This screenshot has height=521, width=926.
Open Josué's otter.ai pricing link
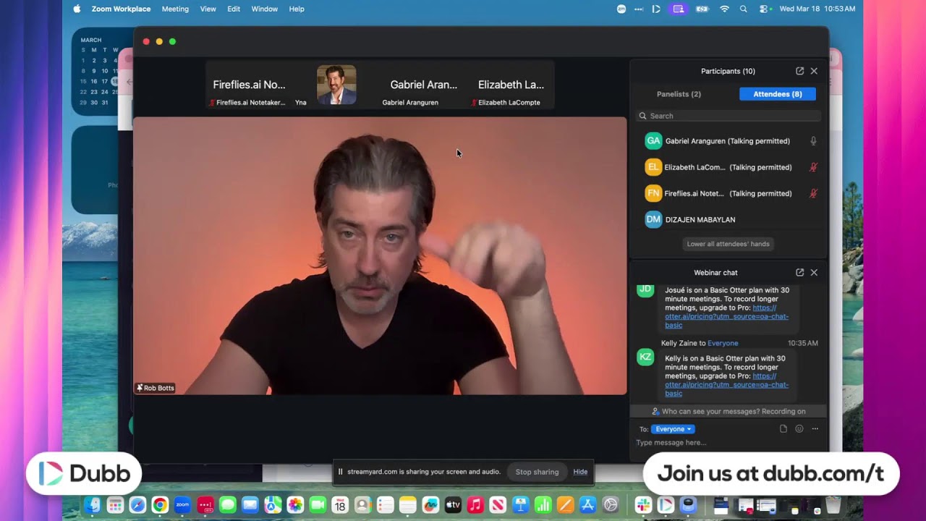[x=726, y=316]
